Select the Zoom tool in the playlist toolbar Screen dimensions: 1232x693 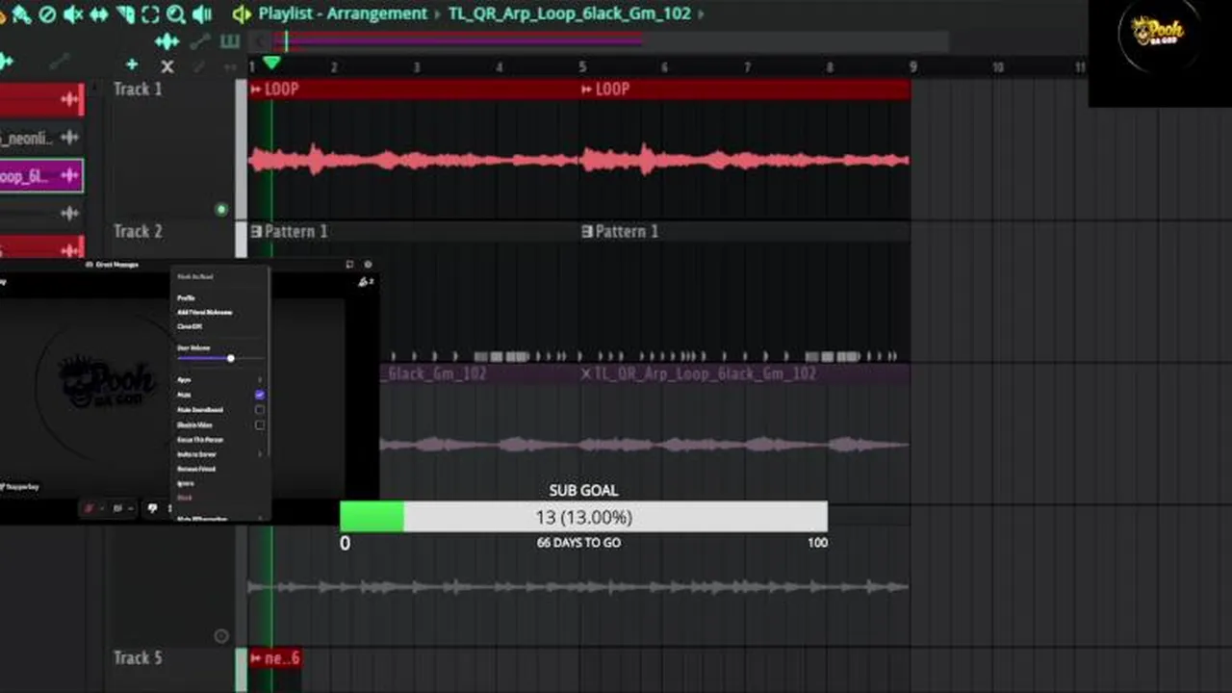click(x=176, y=13)
